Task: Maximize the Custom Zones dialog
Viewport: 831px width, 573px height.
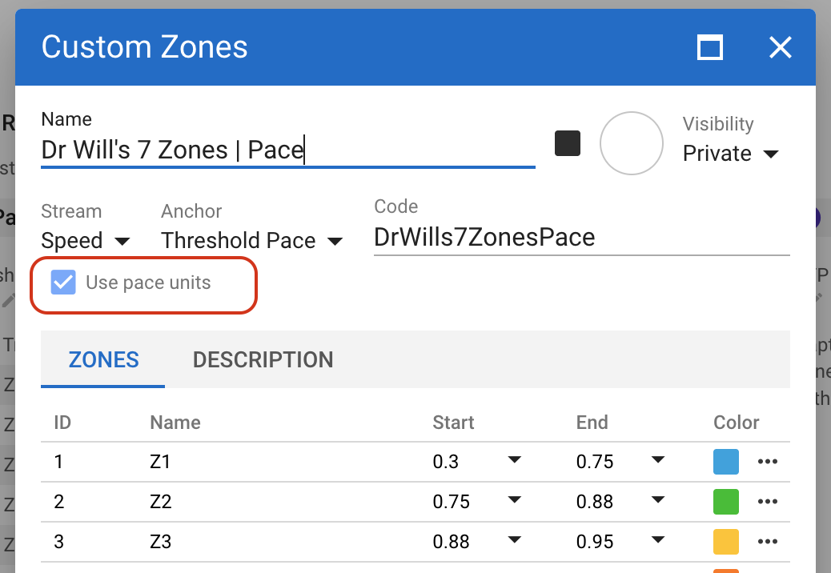Action: pyautogui.click(x=710, y=47)
